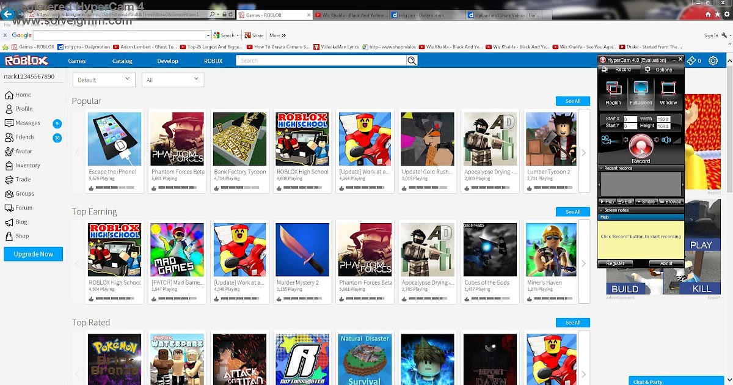The image size is (733, 385).
Task: Switch to the Record tab in HyperCam
Action: click(619, 70)
